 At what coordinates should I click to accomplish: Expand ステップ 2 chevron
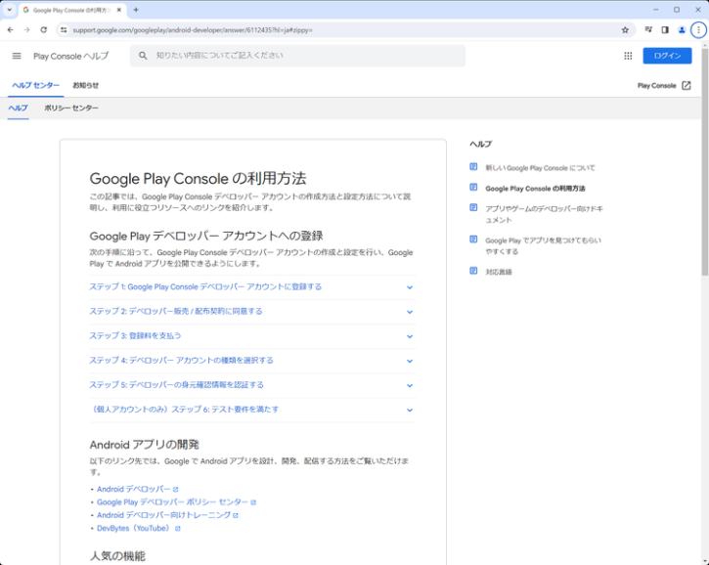410,312
